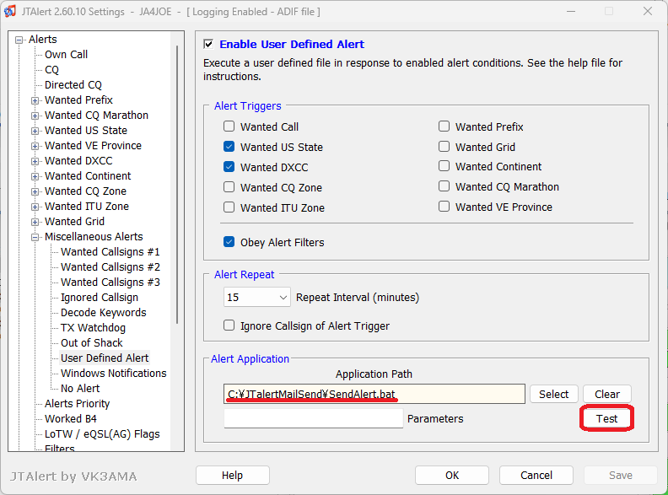Open Windows Notifications settings
The height and width of the screenshot is (495, 668).
[113, 374]
